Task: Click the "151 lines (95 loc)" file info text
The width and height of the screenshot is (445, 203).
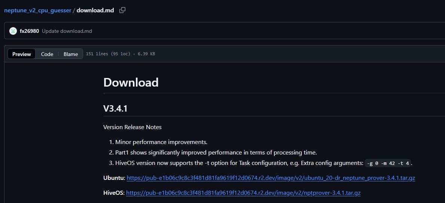Action: click(108, 54)
